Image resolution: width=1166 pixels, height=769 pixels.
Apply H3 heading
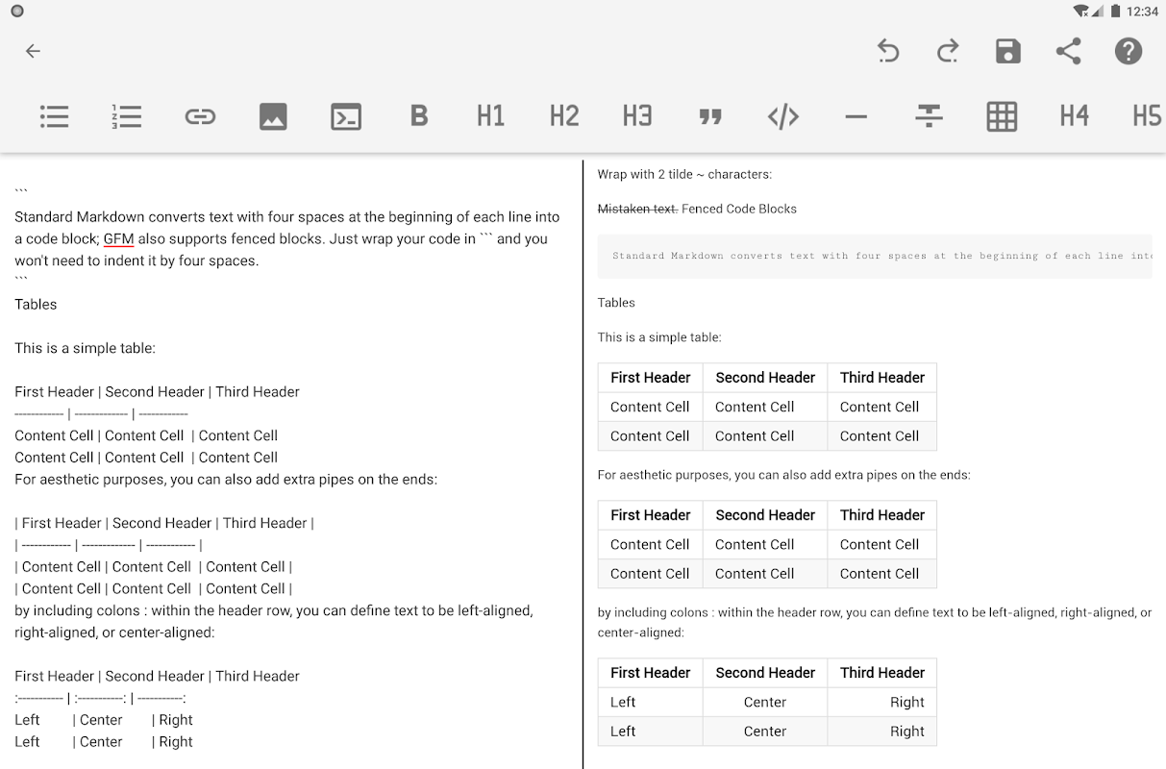click(637, 116)
